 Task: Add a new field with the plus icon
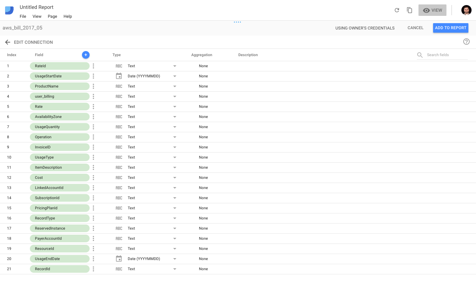pyautogui.click(x=86, y=55)
